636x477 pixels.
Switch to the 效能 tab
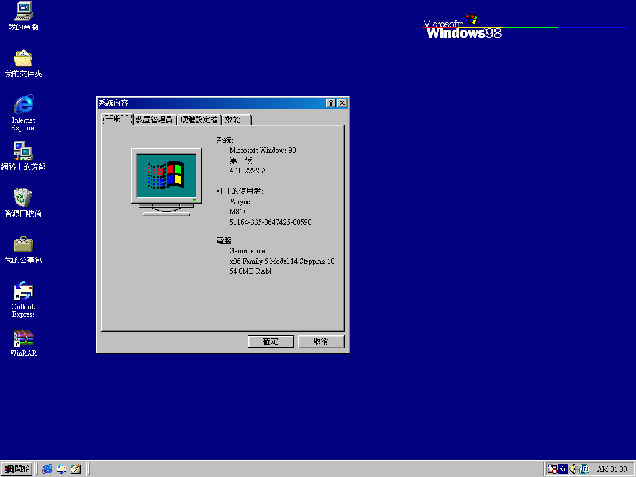(237, 120)
